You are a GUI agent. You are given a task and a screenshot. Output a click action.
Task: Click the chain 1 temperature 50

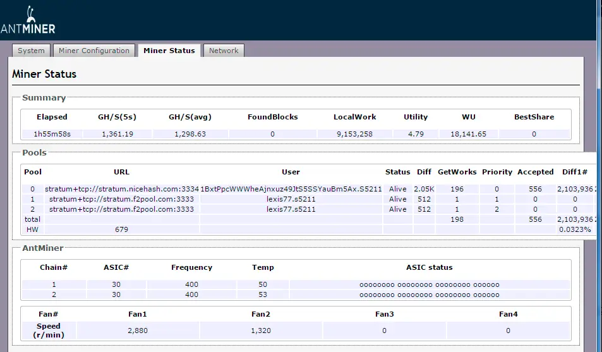pyautogui.click(x=263, y=285)
